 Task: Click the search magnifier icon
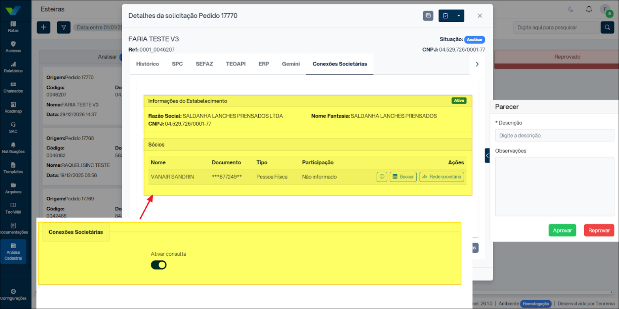(607, 27)
